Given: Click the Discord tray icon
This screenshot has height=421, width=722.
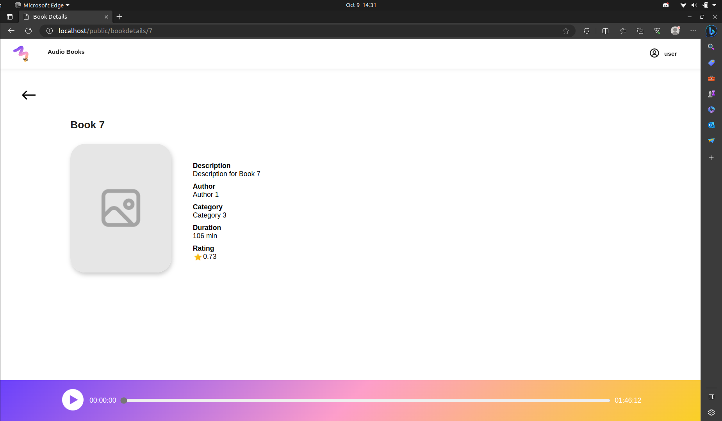Looking at the screenshot, I should (x=666, y=5).
